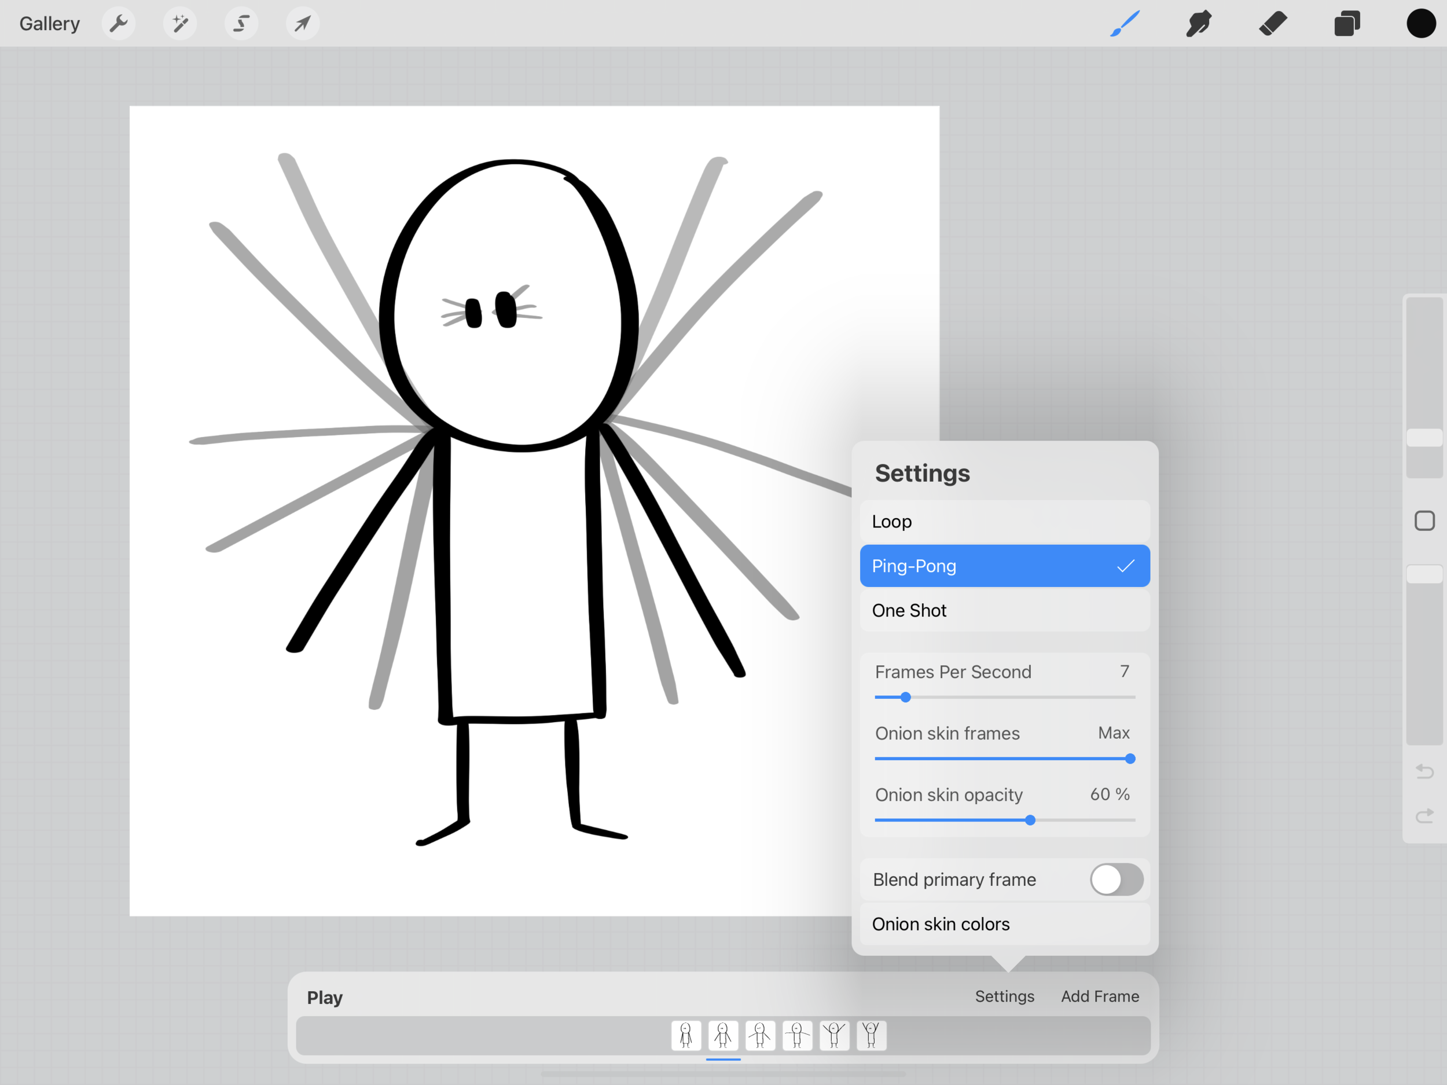Image resolution: width=1447 pixels, height=1085 pixels.
Task: Choose One Shot playback mode
Action: click(x=1004, y=611)
